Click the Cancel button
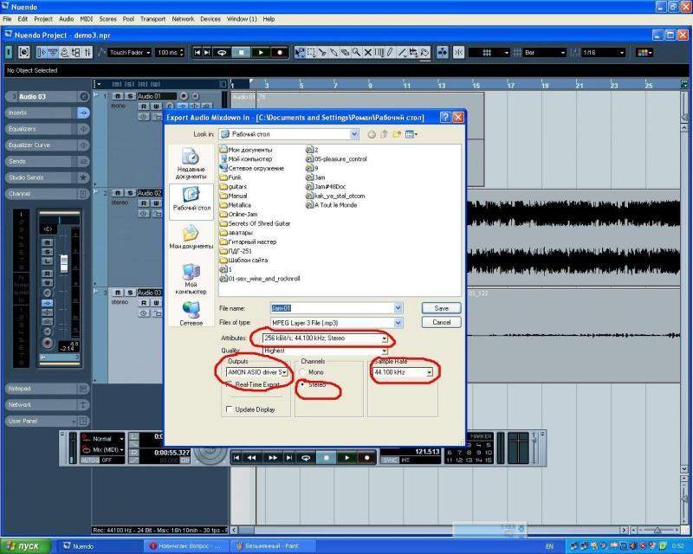The image size is (693, 554). pyautogui.click(x=441, y=322)
